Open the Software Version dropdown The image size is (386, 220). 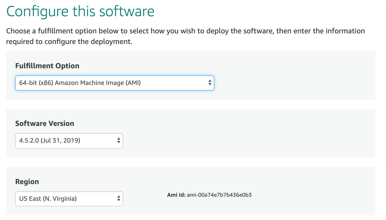pos(69,141)
